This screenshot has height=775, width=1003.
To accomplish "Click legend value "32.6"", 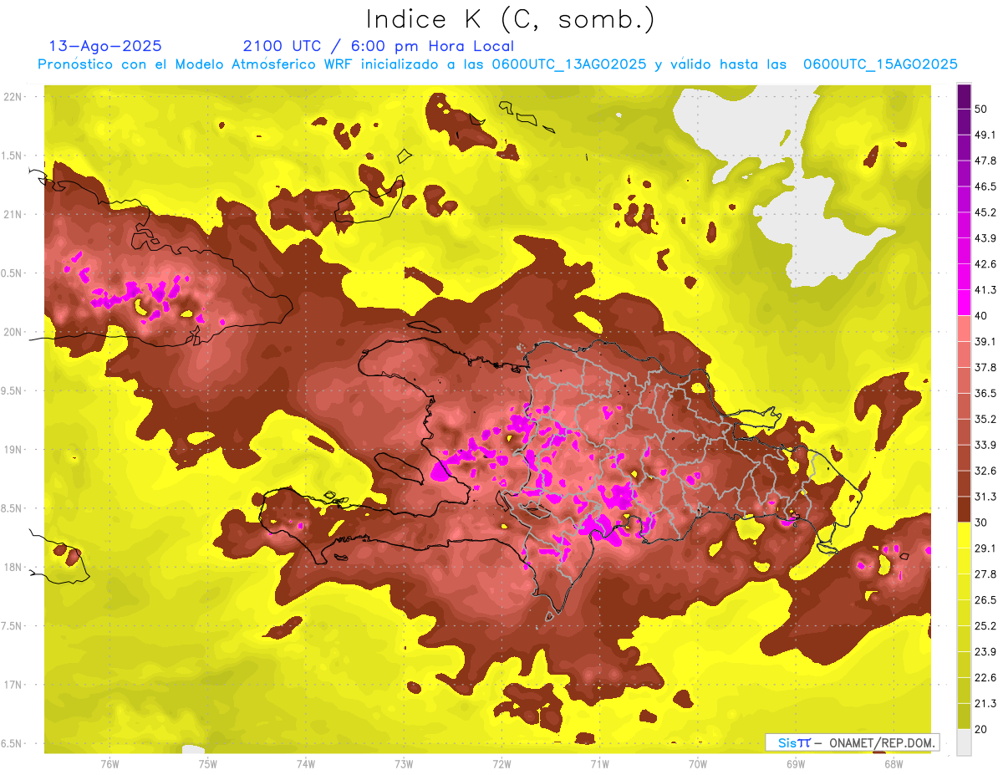I will [985, 471].
